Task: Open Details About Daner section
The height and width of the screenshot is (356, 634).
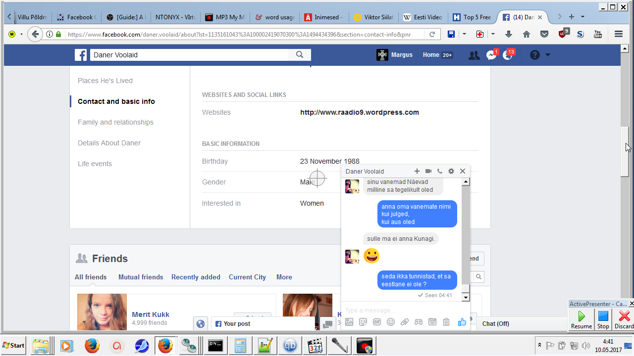Action: (x=109, y=143)
